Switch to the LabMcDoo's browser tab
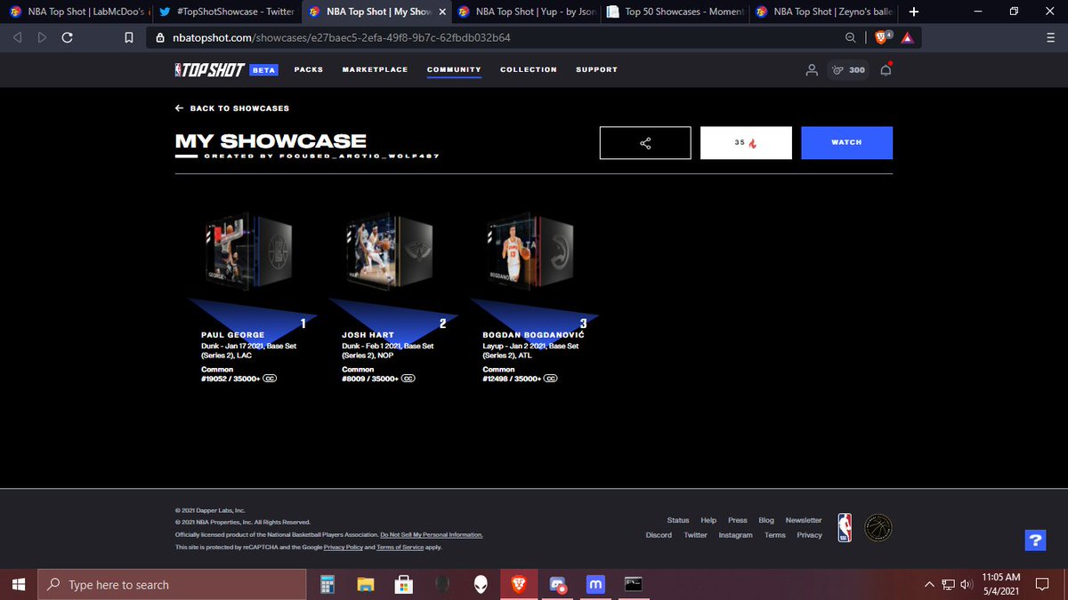Screen dimensions: 1068x600 coord(77,12)
